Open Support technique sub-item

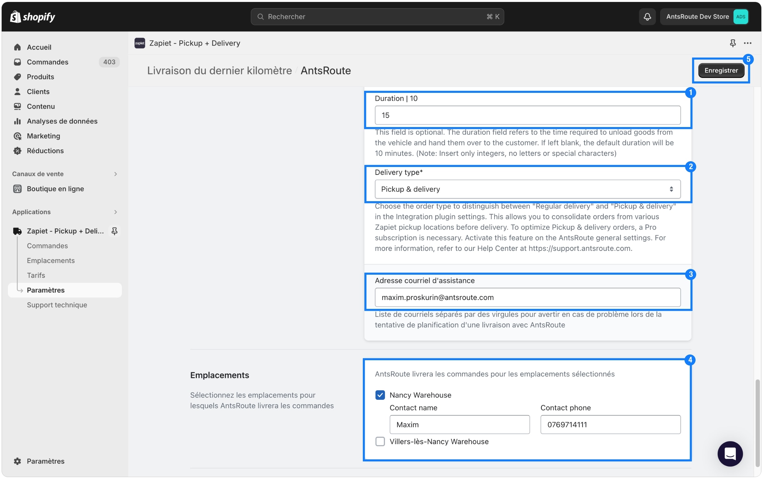coord(57,305)
